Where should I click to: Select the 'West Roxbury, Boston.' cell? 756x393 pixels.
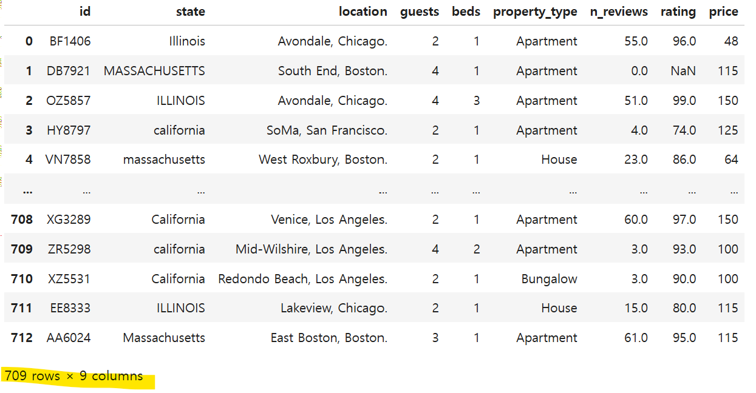[322, 160]
